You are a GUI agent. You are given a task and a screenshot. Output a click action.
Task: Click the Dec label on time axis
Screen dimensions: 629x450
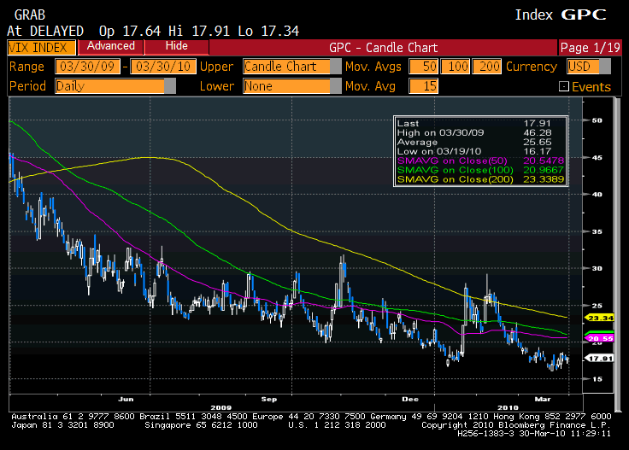pos(410,399)
